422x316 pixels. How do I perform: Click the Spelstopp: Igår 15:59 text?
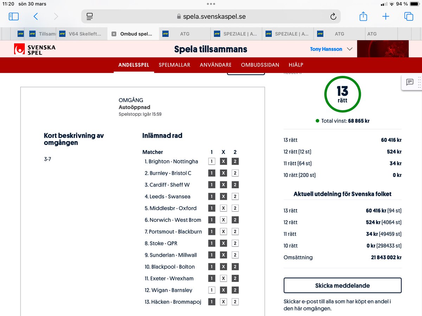(x=140, y=114)
